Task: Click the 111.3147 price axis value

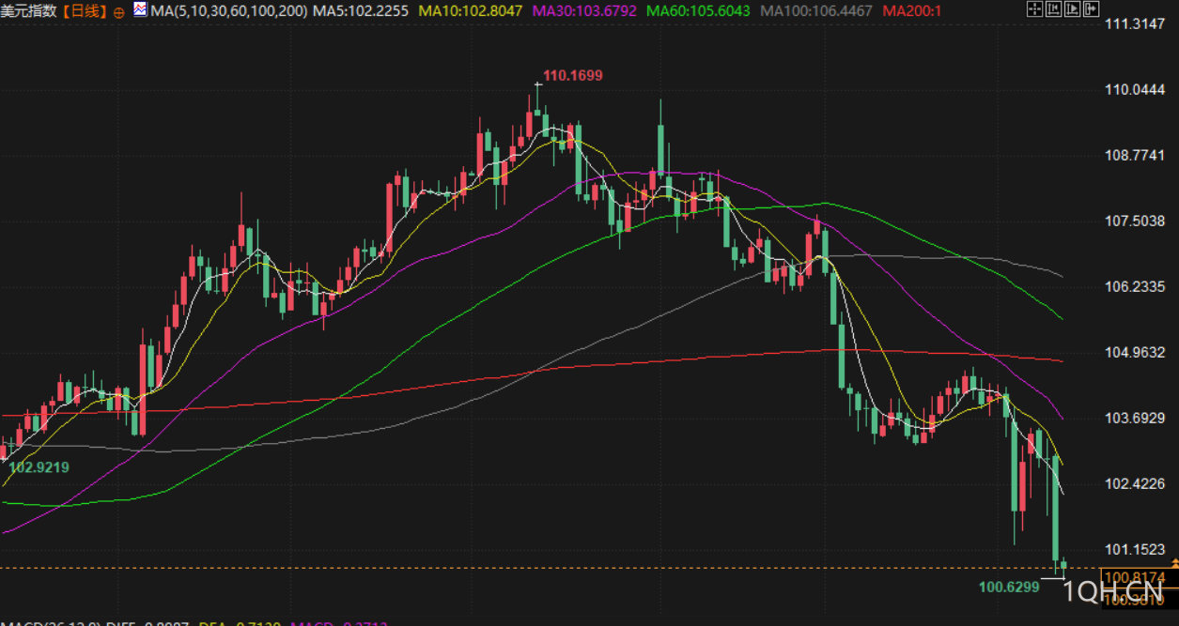Action: (1136, 23)
